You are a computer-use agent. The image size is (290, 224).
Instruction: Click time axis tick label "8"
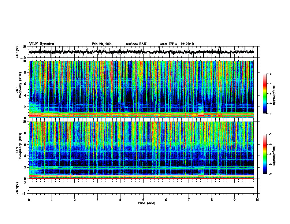(212, 200)
